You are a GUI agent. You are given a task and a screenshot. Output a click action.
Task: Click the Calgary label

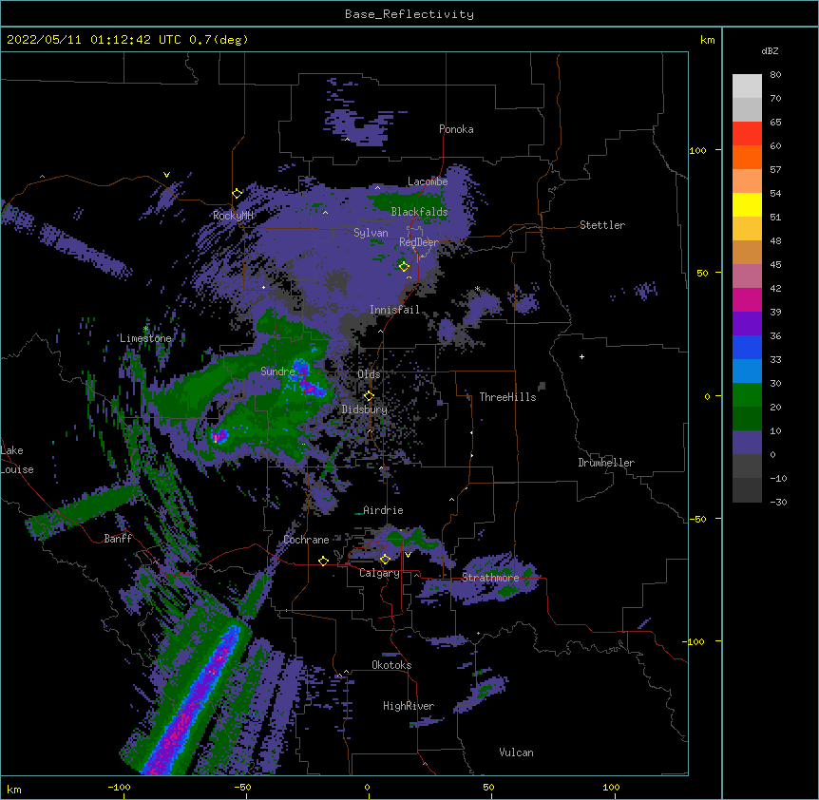(379, 573)
